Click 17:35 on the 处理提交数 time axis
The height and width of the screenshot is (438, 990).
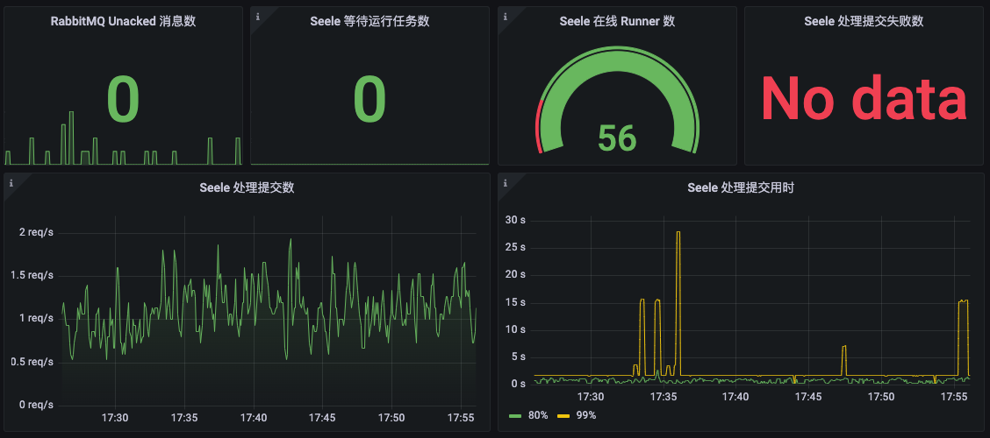[183, 418]
